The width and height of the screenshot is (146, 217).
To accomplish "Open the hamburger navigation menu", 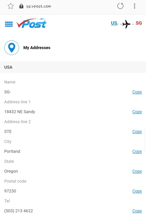I will [x=9, y=24].
